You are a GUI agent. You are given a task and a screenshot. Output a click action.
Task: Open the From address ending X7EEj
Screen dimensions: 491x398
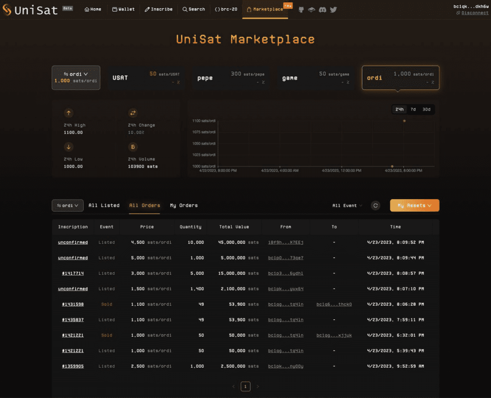286,242
